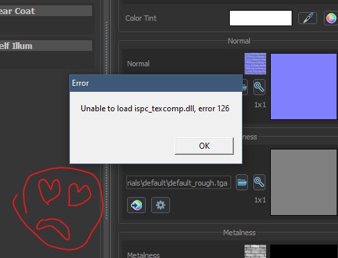Zoom the default_rough.tga texture with the magnifier
This screenshot has width=338, height=258.
point(259,182)
